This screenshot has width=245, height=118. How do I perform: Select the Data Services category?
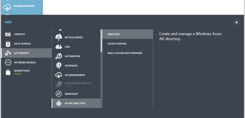(26, 44)
